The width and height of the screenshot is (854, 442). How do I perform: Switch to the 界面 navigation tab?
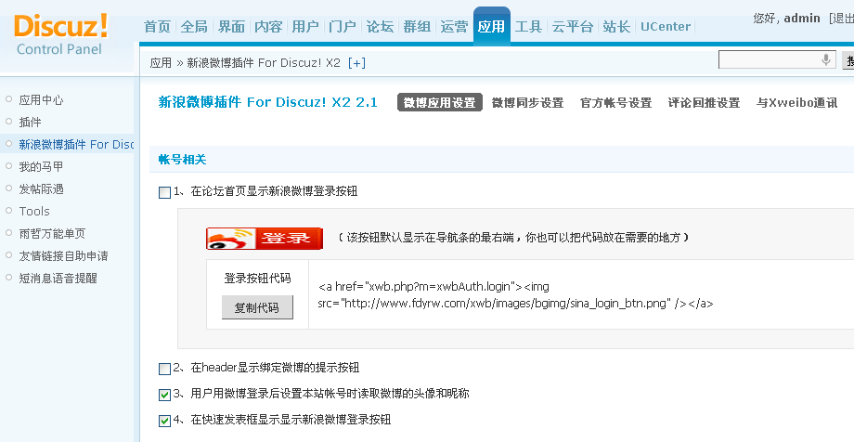click(x=231, y=26)
